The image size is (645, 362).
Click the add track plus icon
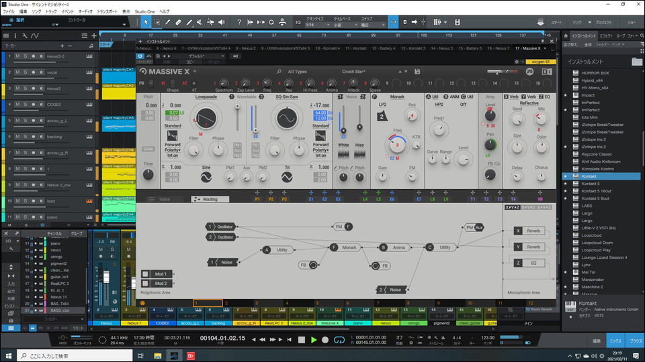[x=94, y=36]
